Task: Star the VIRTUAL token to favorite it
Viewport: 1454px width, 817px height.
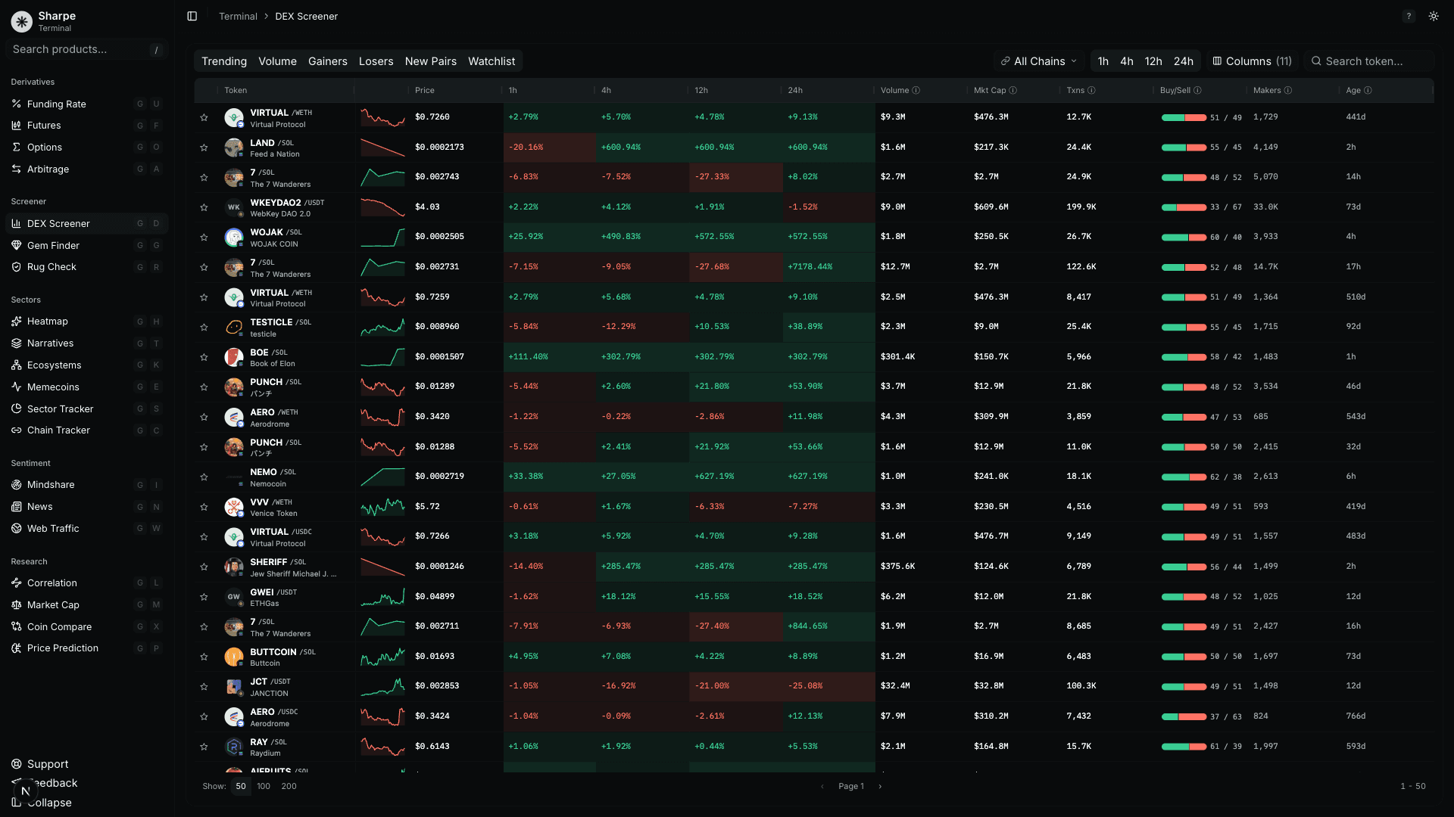Action: 204,117
